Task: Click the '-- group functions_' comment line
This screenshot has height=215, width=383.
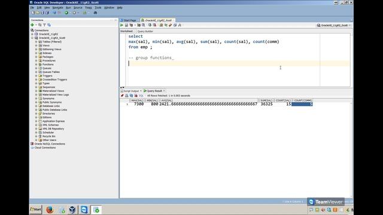Action: tap(151, 58)
